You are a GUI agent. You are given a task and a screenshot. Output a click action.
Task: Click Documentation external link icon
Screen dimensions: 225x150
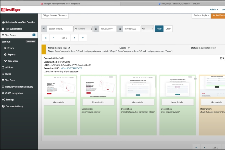(x=22, y=106)
